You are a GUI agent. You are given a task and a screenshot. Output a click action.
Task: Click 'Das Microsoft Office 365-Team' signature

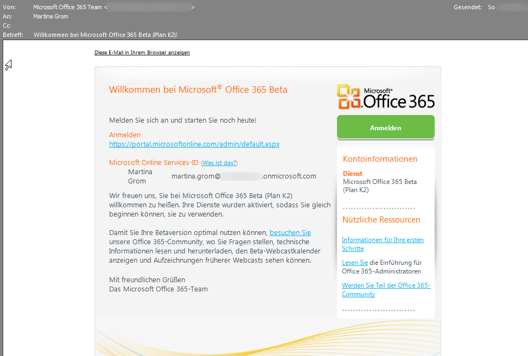[158, 289]
